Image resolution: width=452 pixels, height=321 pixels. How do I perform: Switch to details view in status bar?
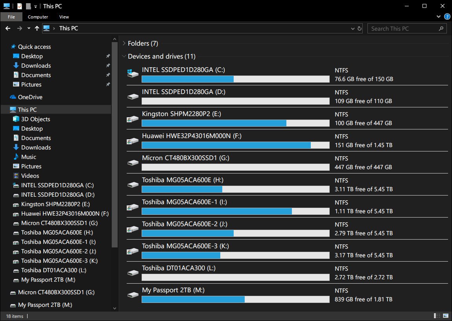click(437, 316)
